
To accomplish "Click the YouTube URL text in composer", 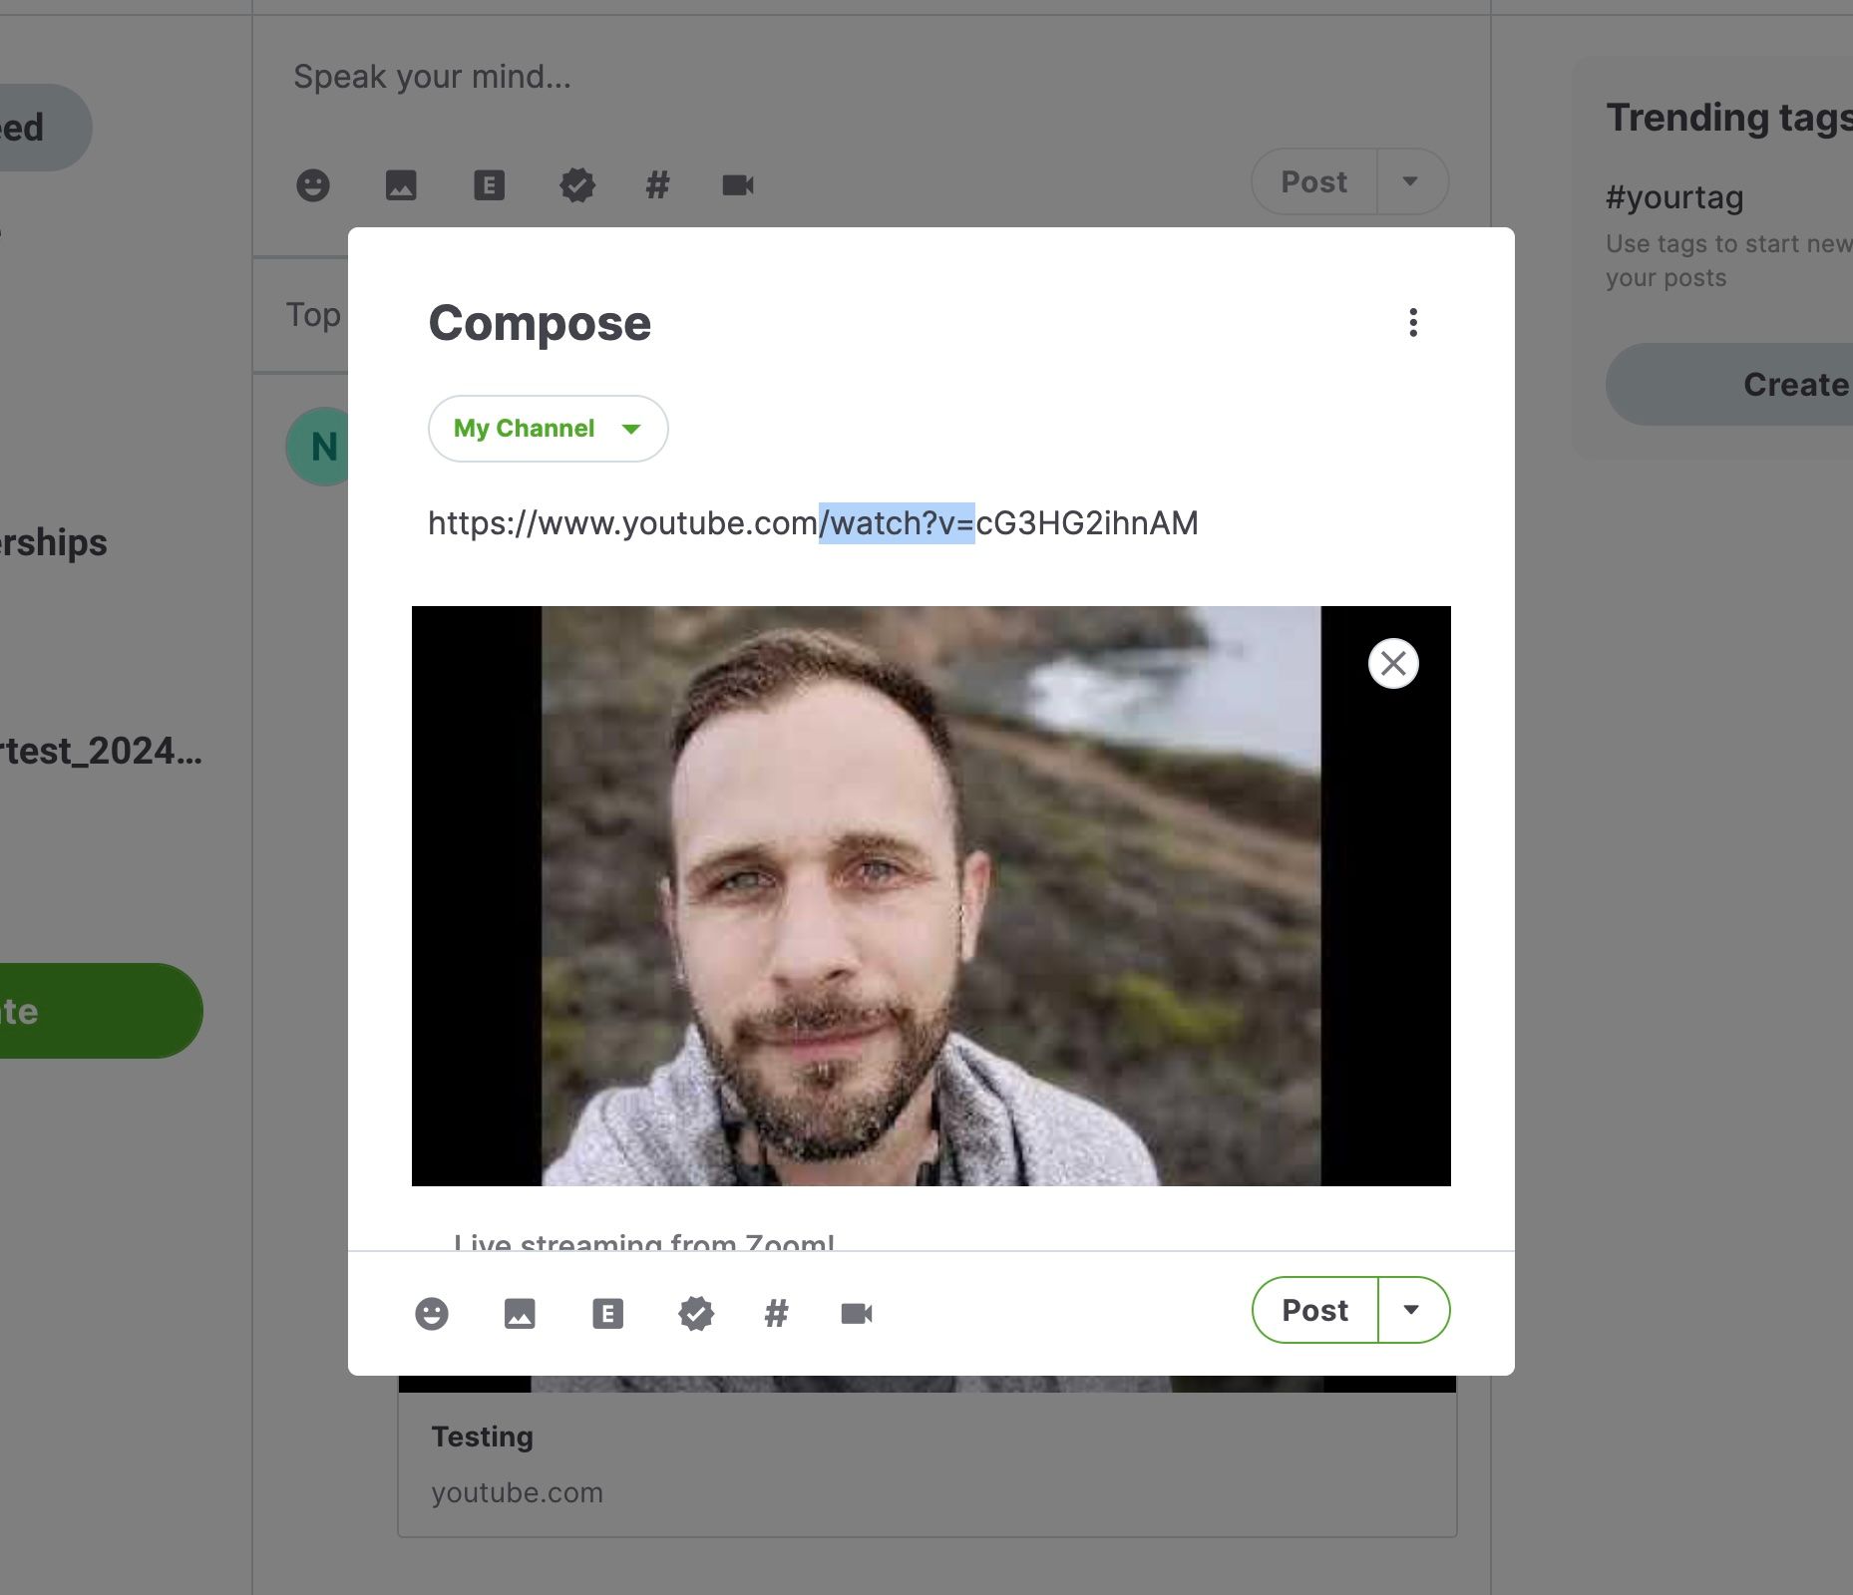I will point(813,523).
